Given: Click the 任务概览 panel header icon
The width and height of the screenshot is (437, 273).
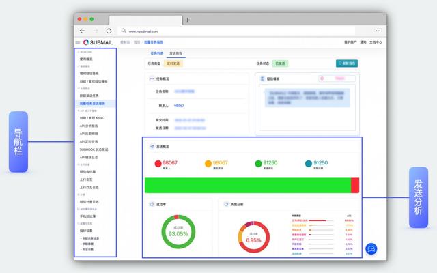Looking at the screenshot, I should [151, 78].
